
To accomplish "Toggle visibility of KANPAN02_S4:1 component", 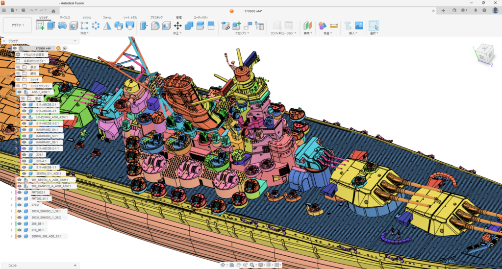I will (x=25, y=130).
